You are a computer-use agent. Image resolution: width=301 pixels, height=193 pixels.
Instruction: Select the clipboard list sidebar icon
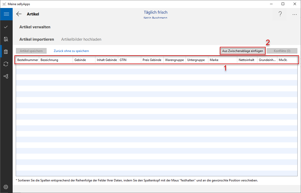click(6, 52)
